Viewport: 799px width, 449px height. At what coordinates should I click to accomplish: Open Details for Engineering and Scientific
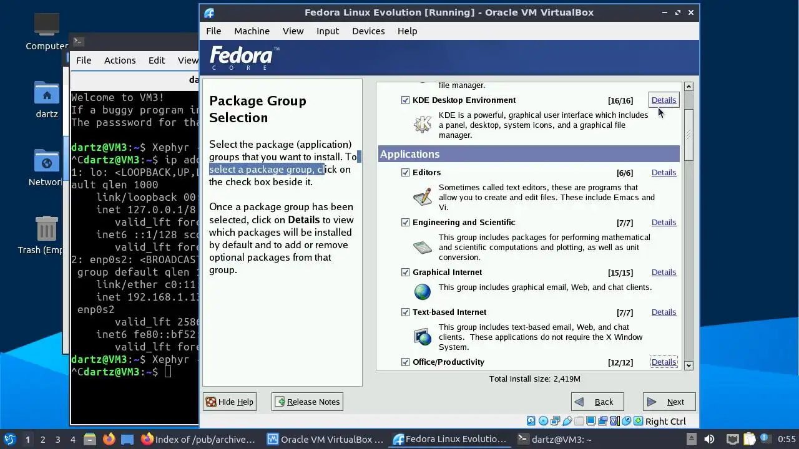point(664,222)
